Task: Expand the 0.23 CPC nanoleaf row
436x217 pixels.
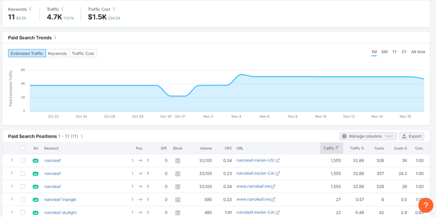Action: click(12, 173)
